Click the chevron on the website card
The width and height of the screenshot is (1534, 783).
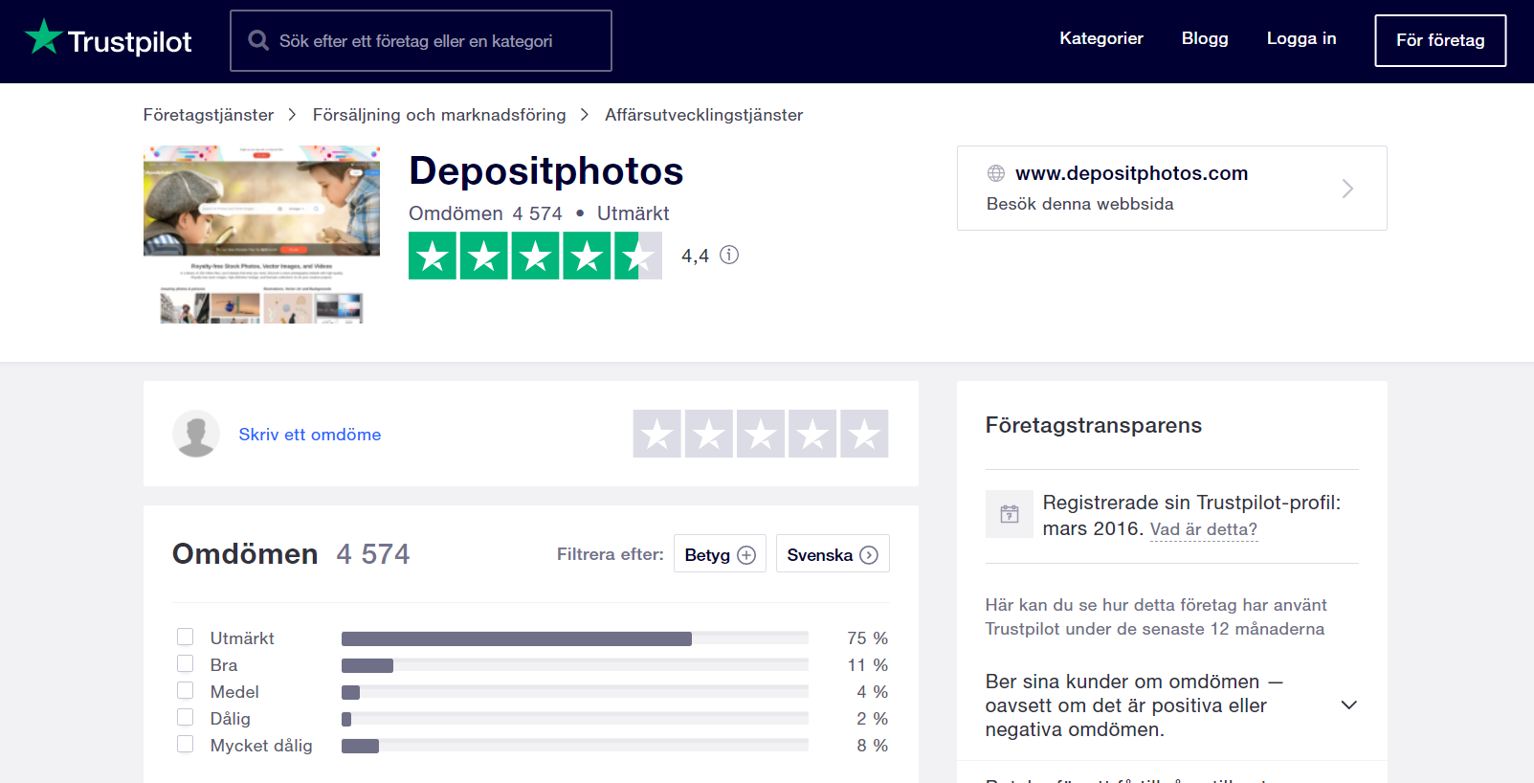[x=1347, y=189]
